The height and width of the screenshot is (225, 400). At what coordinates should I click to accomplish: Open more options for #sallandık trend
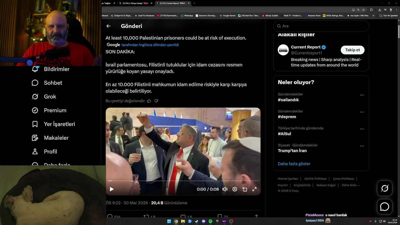362,95
